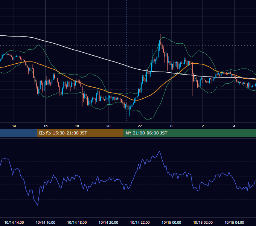Image resolution: width=256 pixels, height=226 pixels.
Task: Click the 10/14 14:00 time axis label
Action: 14,222
